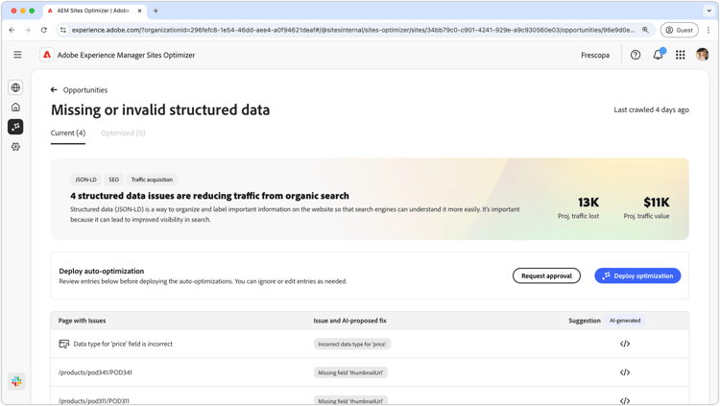Click the pod341 'Missing field thumbnailUrl' chip
The width and height of the screenshot is (720, 406).
[350, 372]
